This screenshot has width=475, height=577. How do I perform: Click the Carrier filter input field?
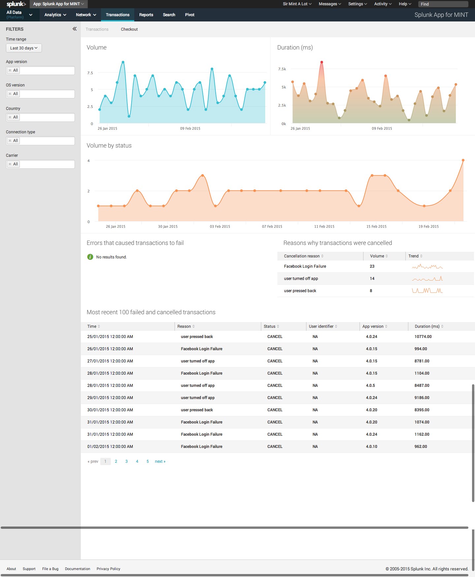[x=40, y=164]
